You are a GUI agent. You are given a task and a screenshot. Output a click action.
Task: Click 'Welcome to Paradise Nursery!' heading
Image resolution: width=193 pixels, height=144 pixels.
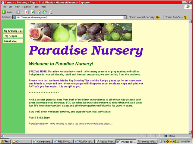point(61,64)
